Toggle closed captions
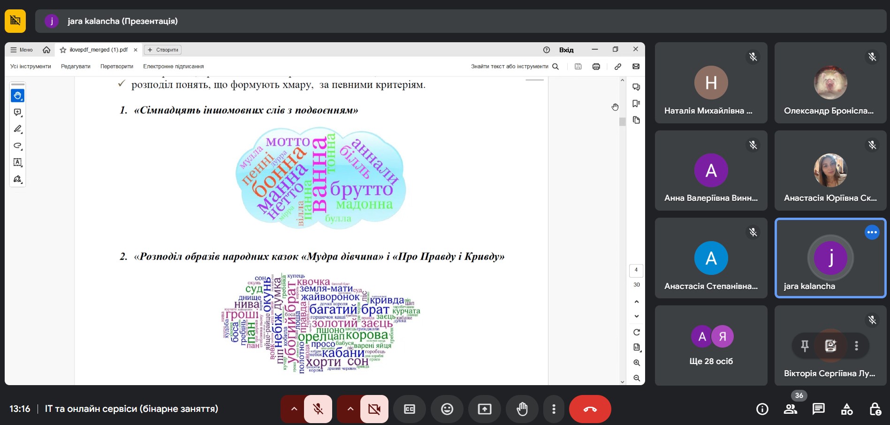 tap(410, 409)
